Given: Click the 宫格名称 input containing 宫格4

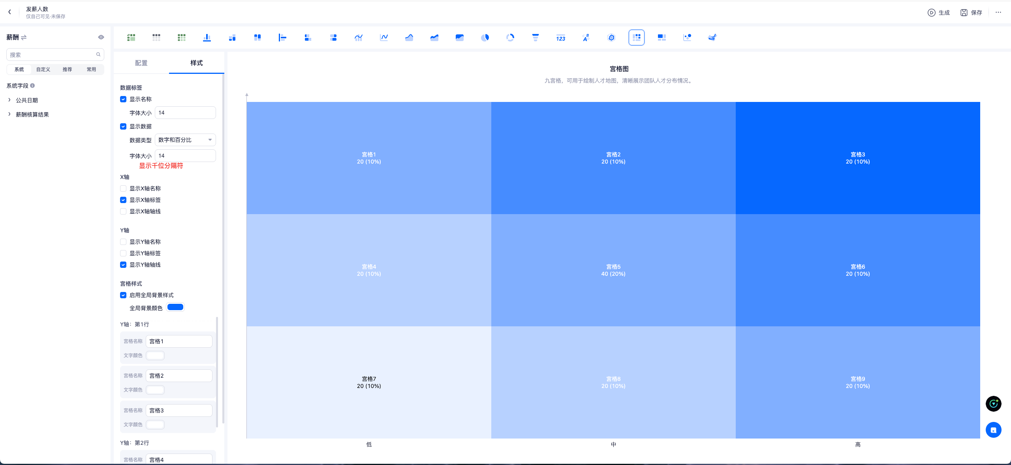Looking at the screenshot, I should 179,459.
